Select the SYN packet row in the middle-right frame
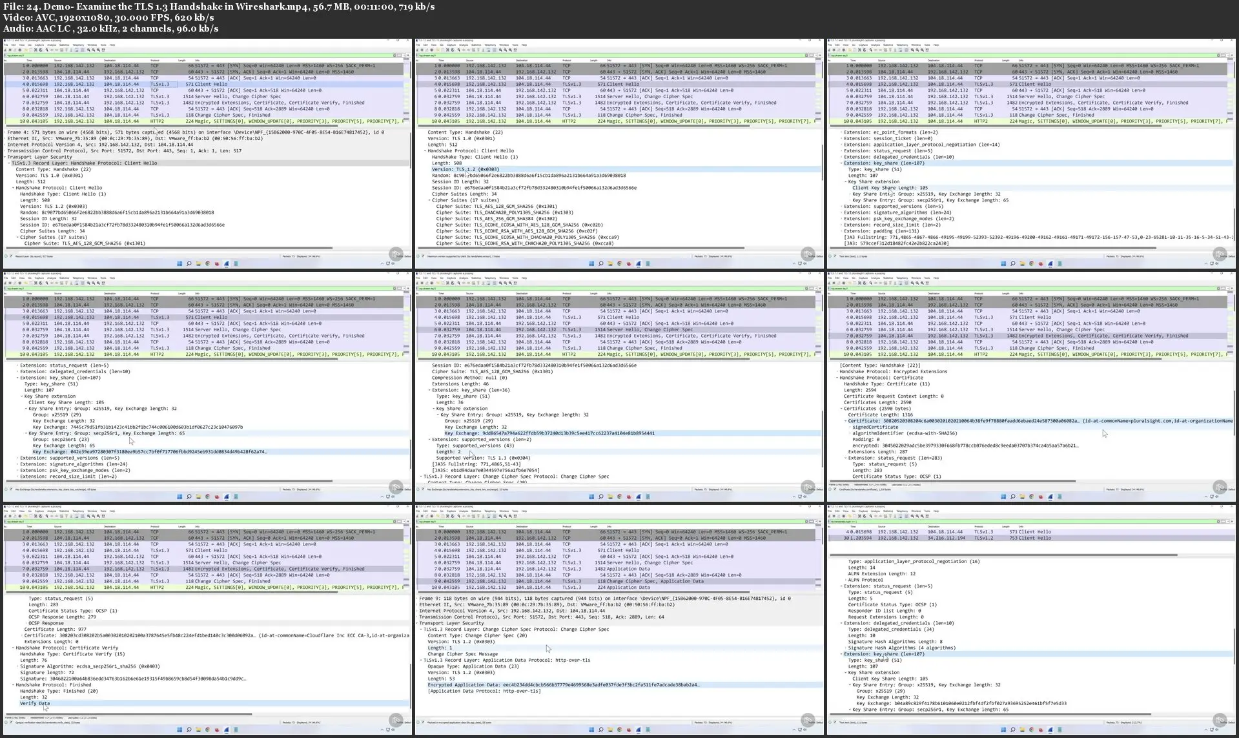The width and height of the screenshot is (1239, 738). [x=1028, y=299]
